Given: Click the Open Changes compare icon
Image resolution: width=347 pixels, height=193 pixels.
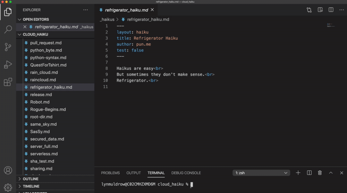Looking at the screenshot, I should 309,10.
